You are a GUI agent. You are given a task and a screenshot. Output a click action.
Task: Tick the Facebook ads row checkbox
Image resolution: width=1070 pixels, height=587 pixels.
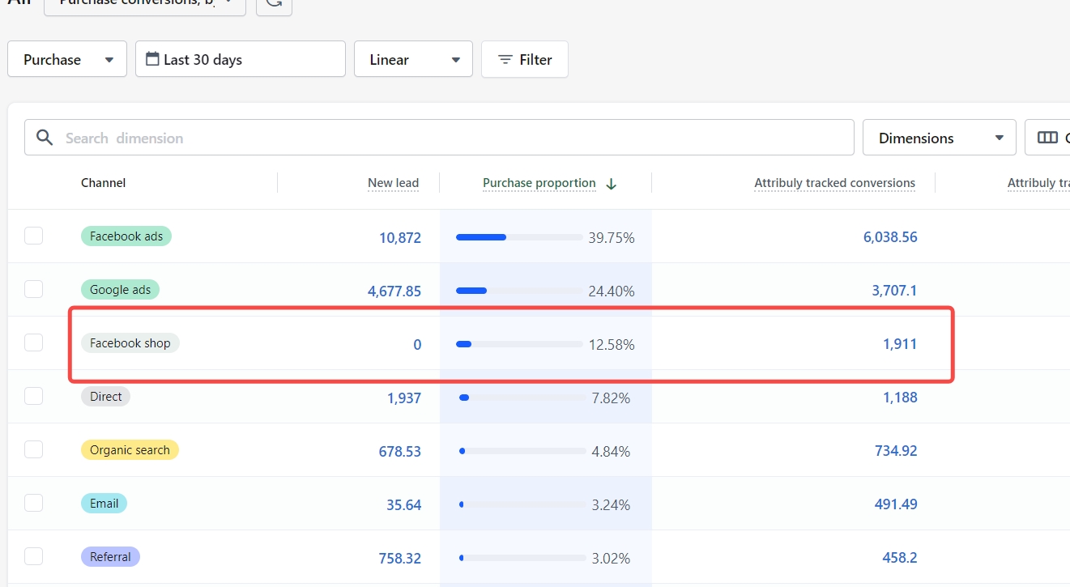coord(33,236)
